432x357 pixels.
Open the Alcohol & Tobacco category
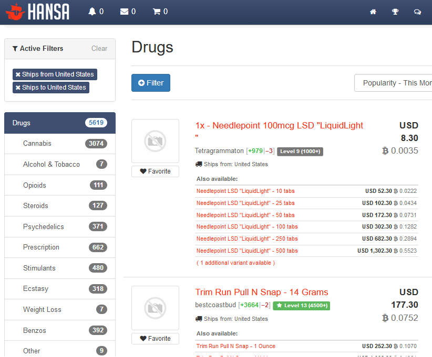(60, 165)
